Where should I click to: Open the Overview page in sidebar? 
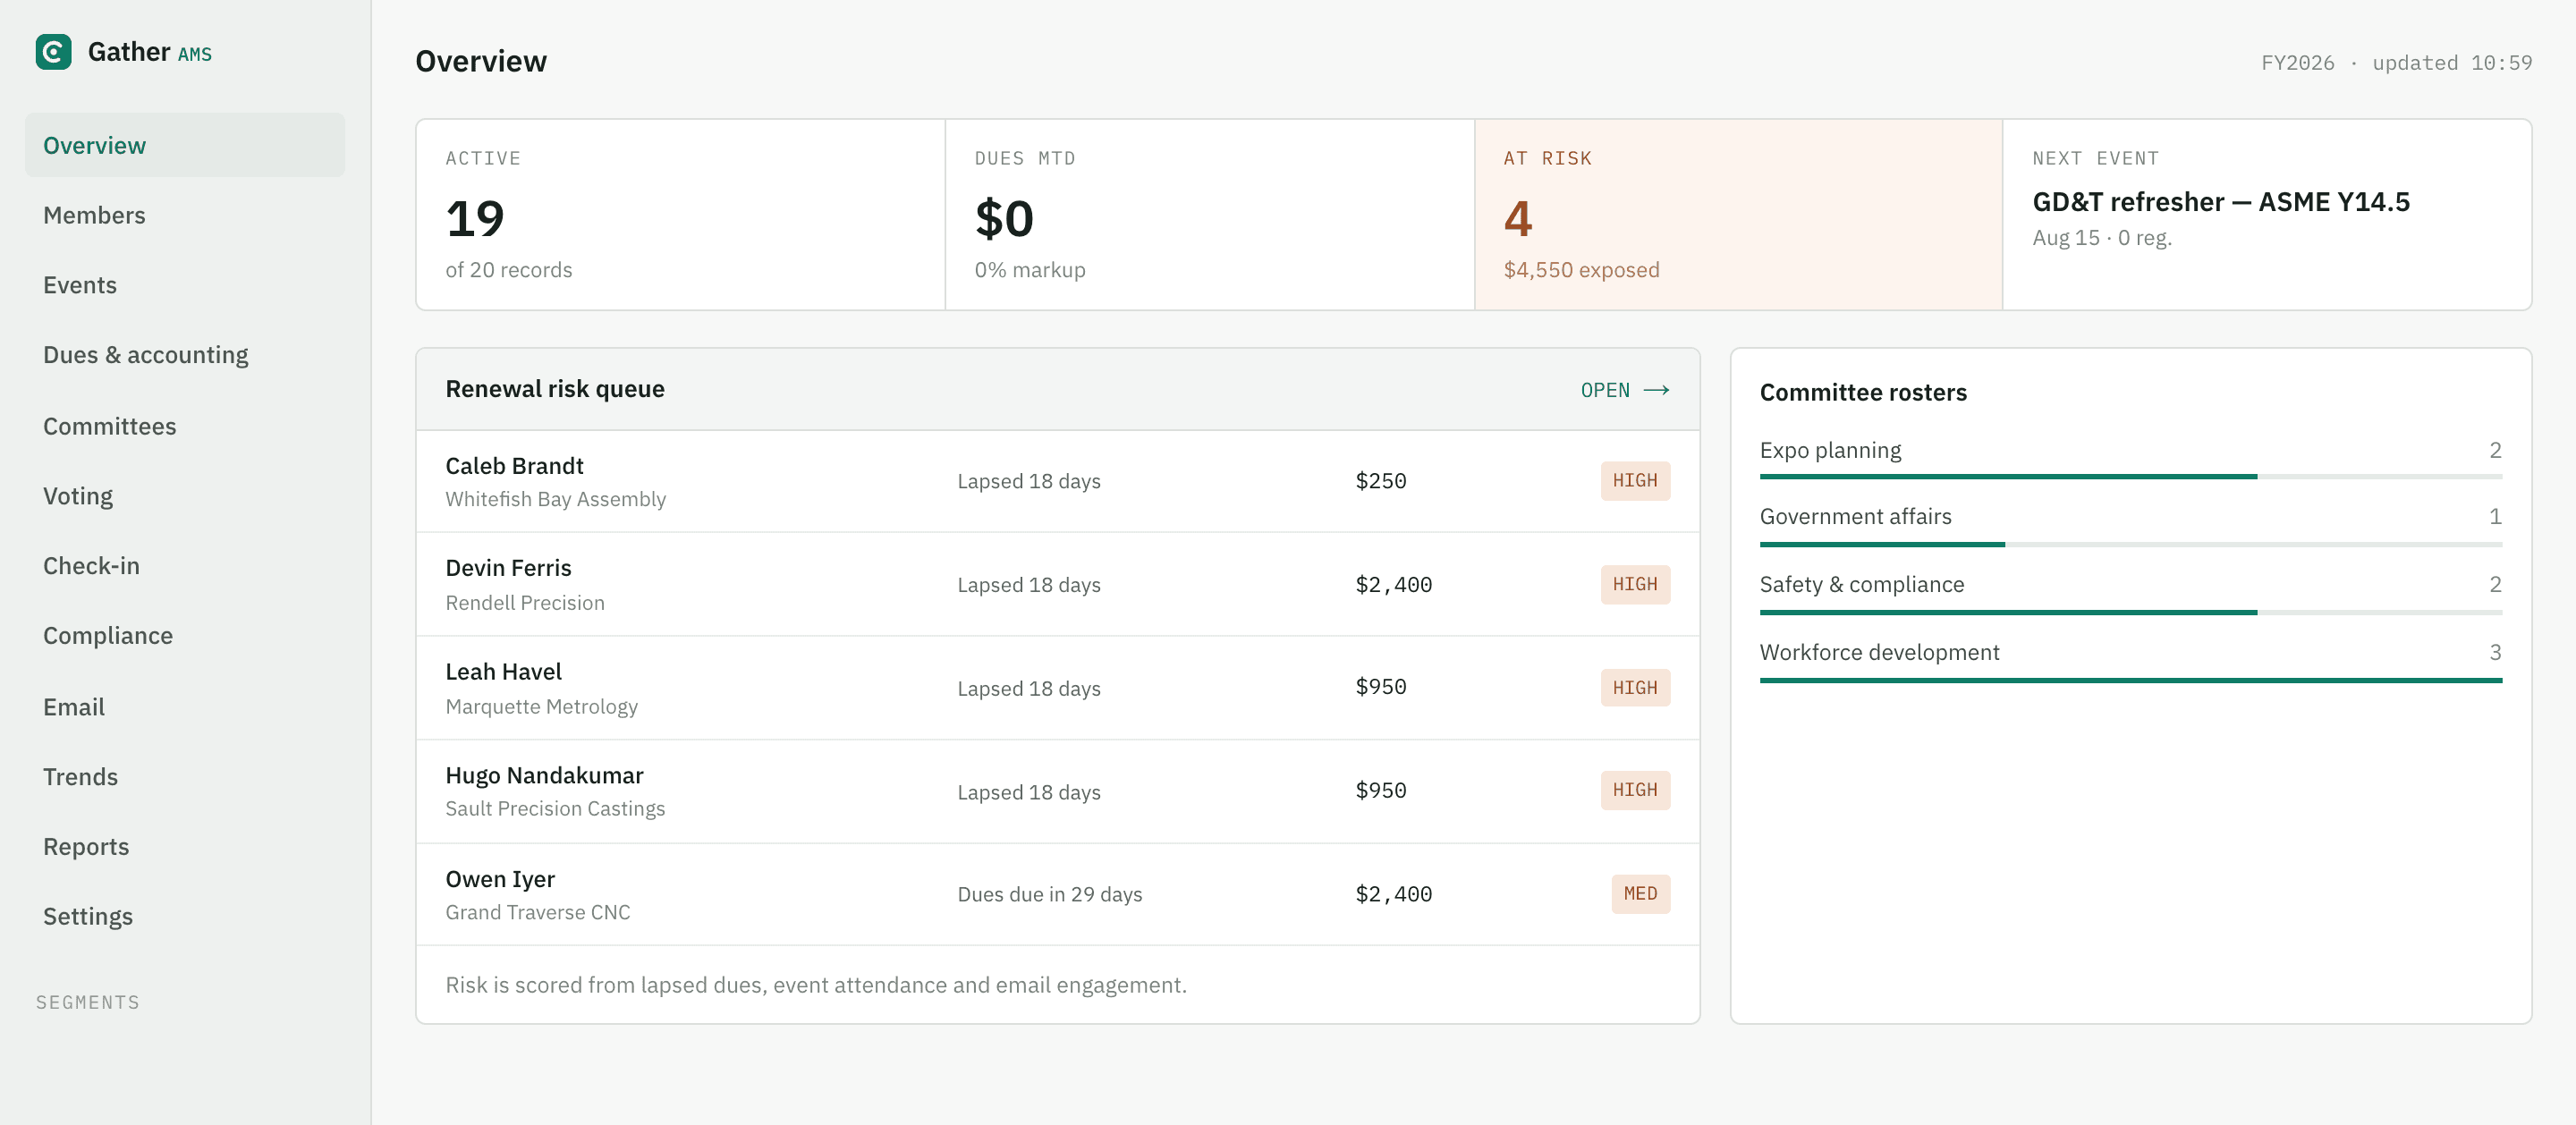pos(185,145)
